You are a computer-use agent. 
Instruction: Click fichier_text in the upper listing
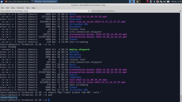coord(77,29)
